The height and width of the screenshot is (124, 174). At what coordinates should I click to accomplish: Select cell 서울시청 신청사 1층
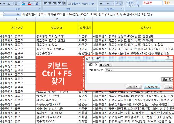pos(57,108)
